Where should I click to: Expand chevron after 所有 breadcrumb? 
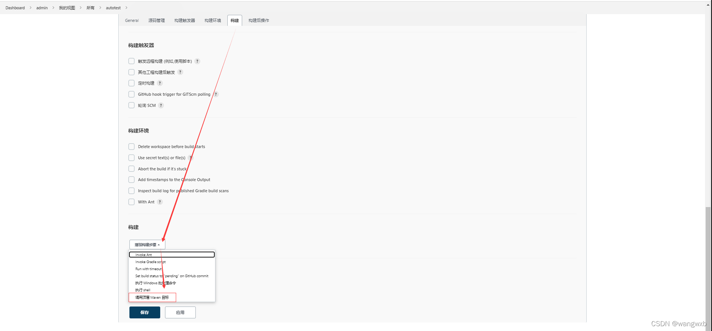pyautogui.click(x=100, y=8)
